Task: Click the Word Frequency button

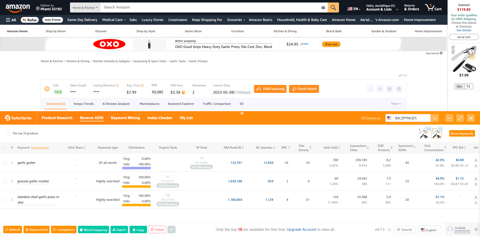Action: click(93, 230)
